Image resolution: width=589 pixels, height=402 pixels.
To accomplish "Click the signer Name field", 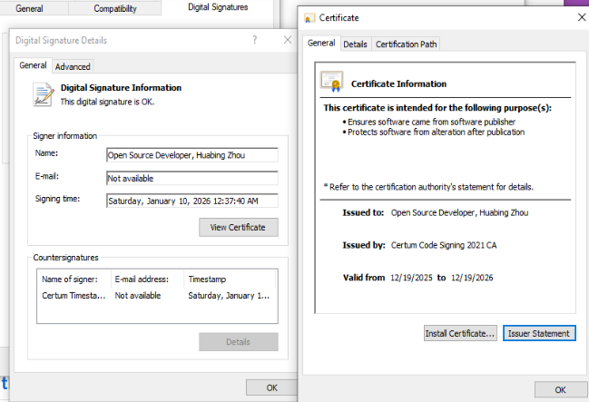I will pyautogui.click(x=192, y=155).
